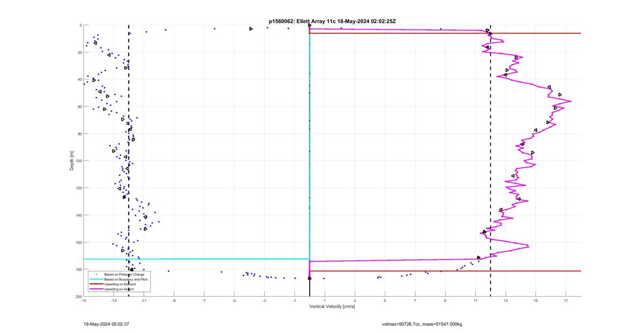Click the x-axis tick label positive '13'

tap(506, 301)
